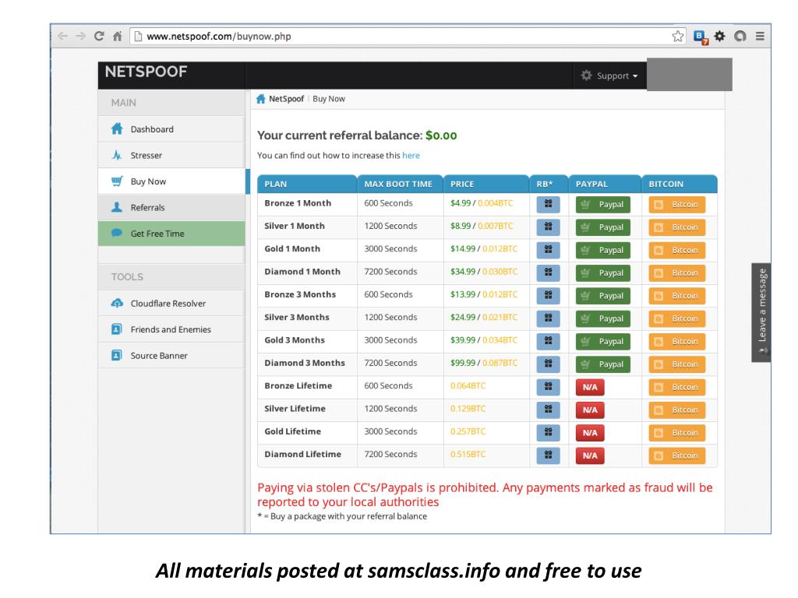Pay with Bitcoin for Silver 3 Months
The image size is (798, 598).
pos(677,318)
